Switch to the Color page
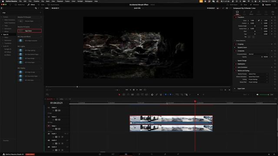 pos(152,154)
